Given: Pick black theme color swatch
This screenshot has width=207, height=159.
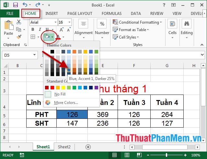Looking at the screenshot, I should (52, 51).
